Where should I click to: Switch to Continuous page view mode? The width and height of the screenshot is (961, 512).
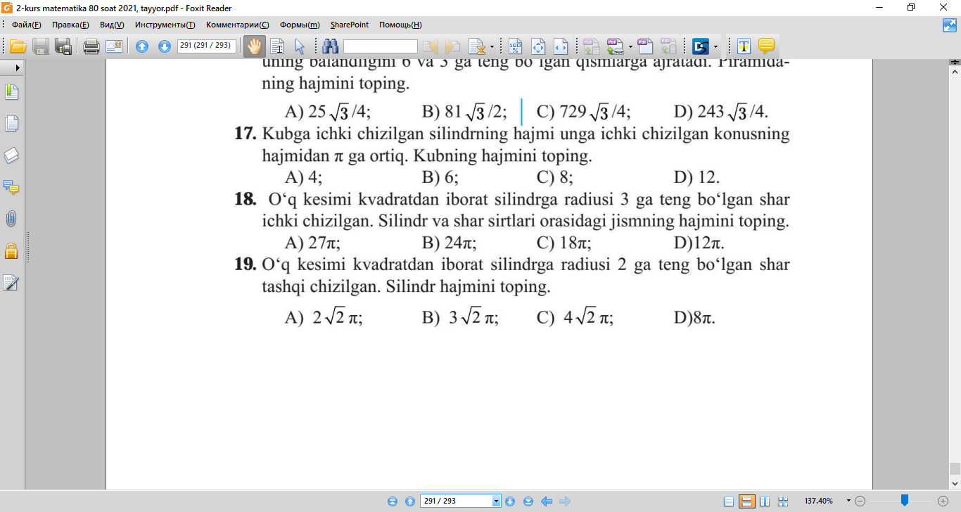pos(747,501)
